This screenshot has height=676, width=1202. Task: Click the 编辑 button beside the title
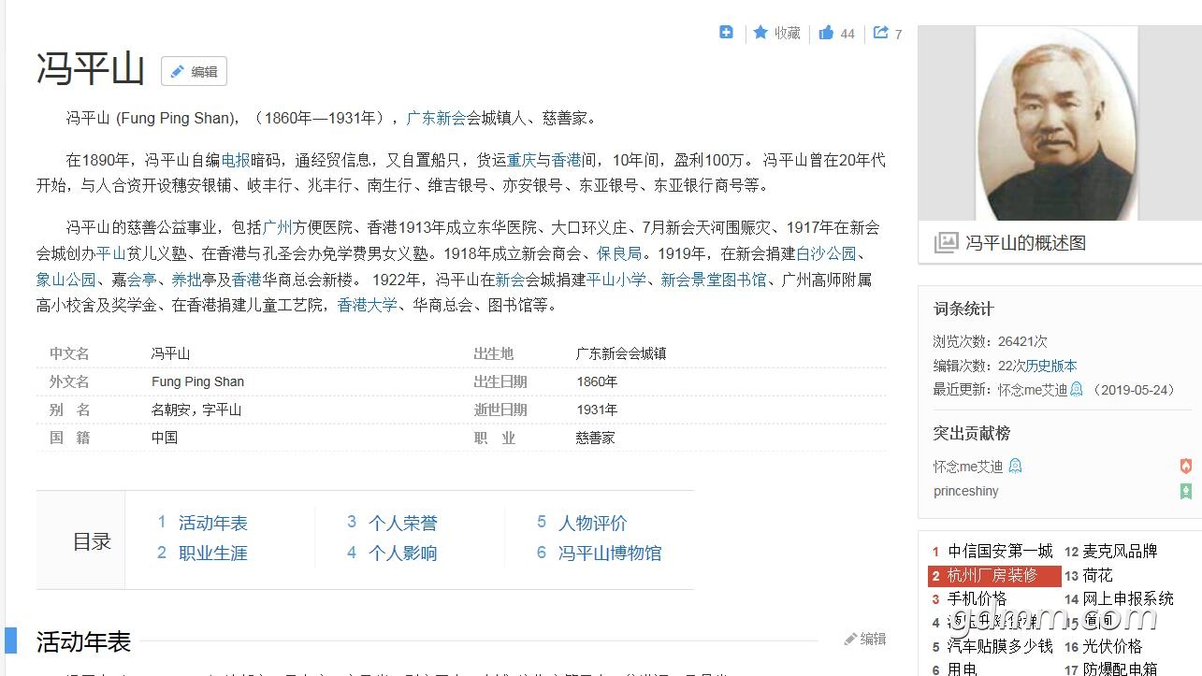(x=194, y=71)
